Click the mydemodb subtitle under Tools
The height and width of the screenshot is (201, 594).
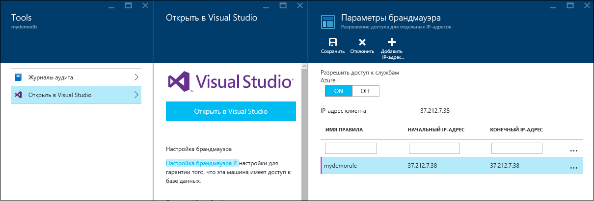point(25,27)
